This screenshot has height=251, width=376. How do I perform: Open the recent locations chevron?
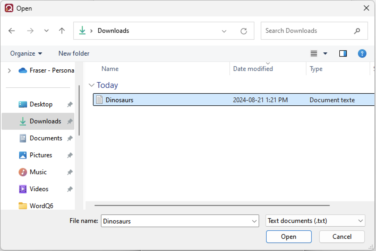[x=46, y=31]
